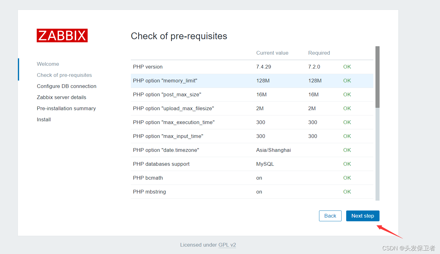Select Check of pre-requisites step
Viewport: 440px width, 254px height.
coord(64,75)
